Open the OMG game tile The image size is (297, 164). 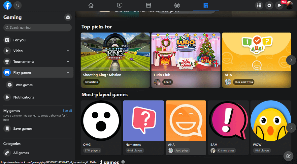(101, 128)
